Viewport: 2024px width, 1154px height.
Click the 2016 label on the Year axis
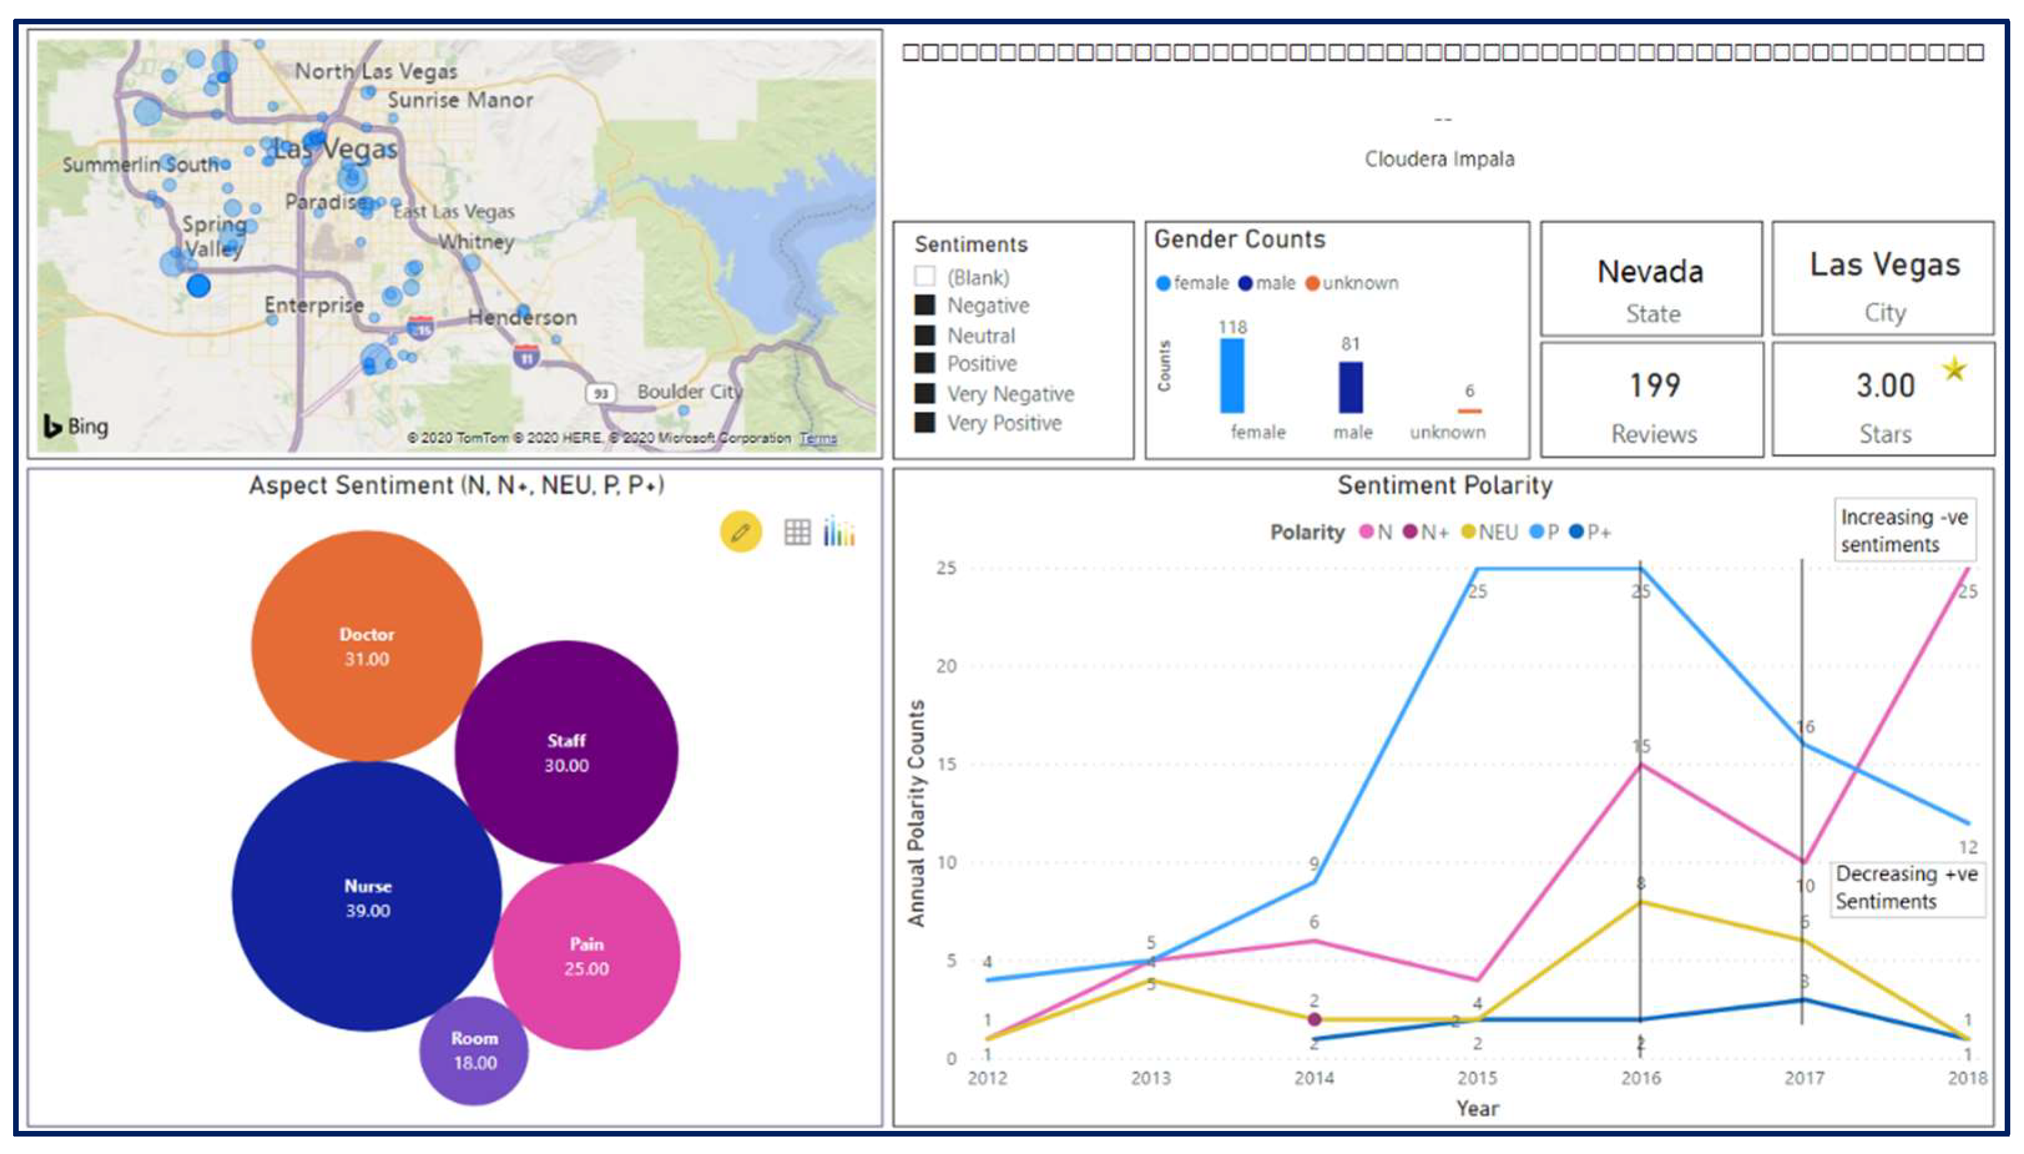tap(1641, 1078)
